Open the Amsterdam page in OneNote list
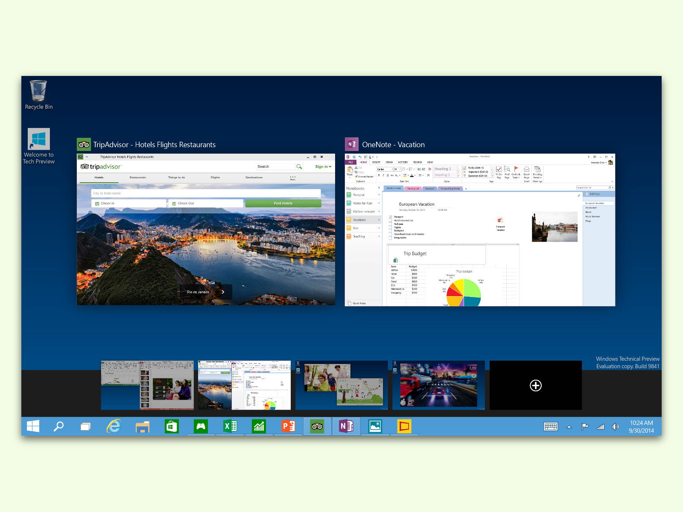 point(591,208)
